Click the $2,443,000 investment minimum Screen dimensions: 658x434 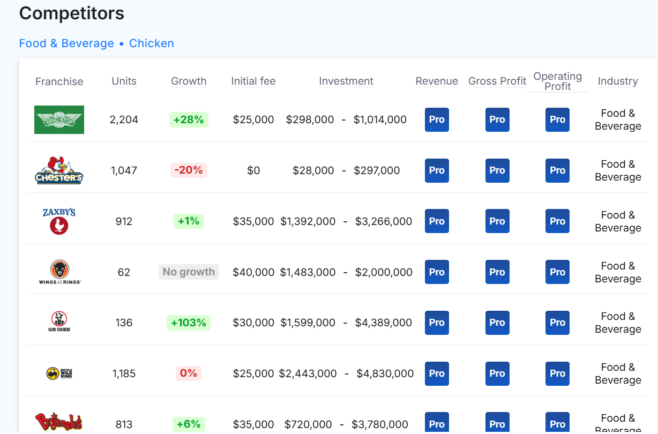(308, 373)
